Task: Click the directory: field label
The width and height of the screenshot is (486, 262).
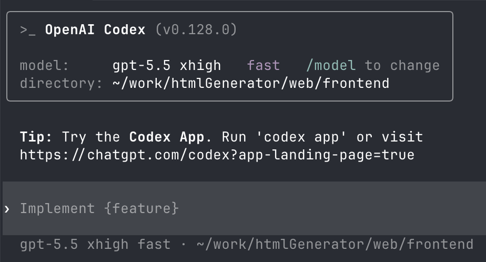Action: [61, 84]
